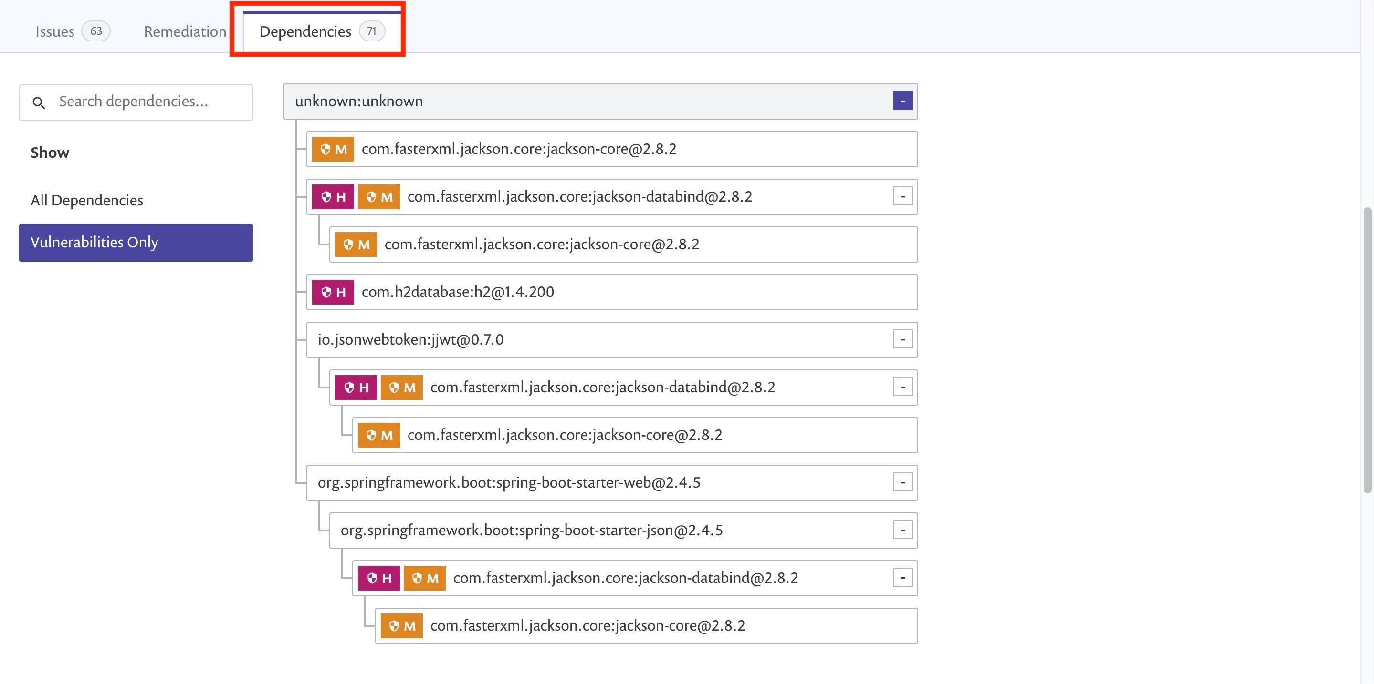Select io.jsonwebtoken:jjwt@0.7.0 row text

411,339
